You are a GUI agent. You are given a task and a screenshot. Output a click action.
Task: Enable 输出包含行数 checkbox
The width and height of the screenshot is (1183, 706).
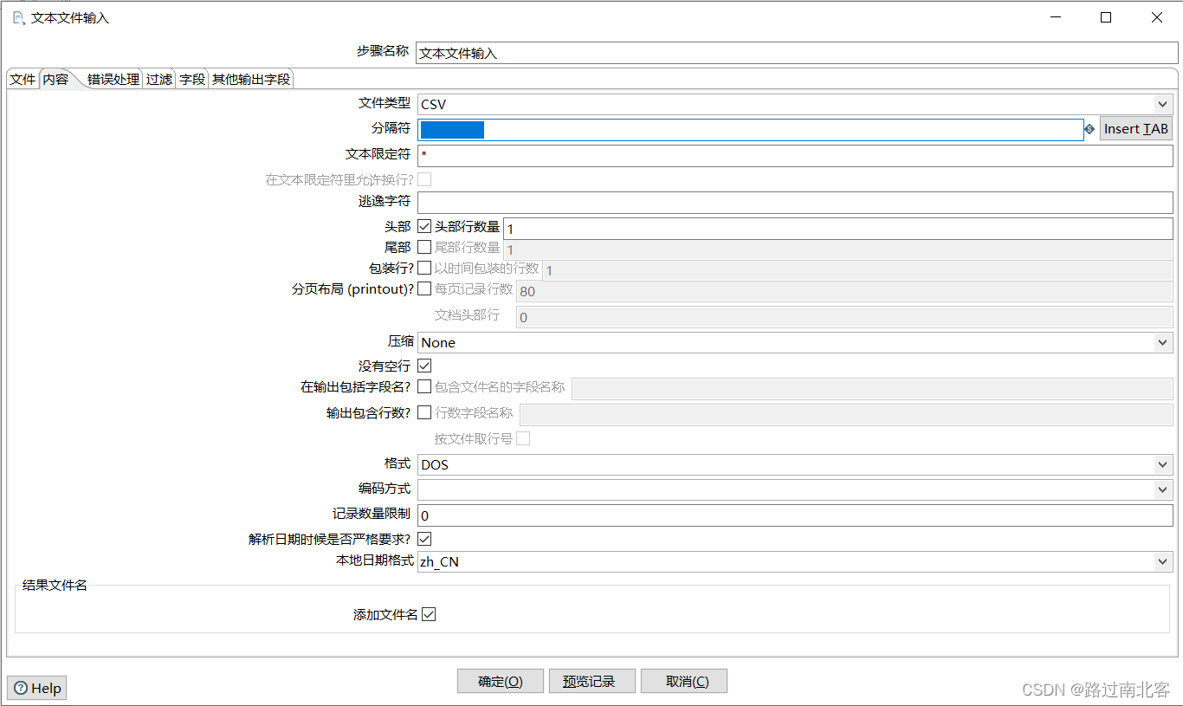[x=424, y=412]
